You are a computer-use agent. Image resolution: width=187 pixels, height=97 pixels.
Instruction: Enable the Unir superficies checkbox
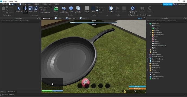[40, 13]
